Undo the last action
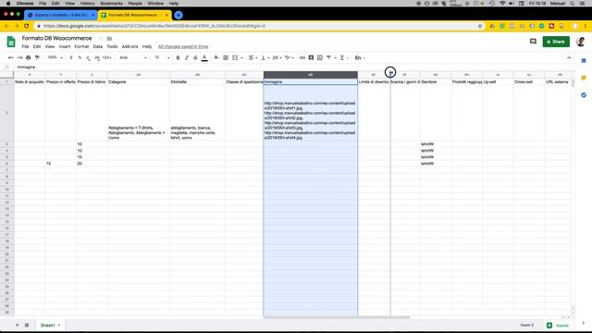592x333 pixels. [x=10, y=57]
